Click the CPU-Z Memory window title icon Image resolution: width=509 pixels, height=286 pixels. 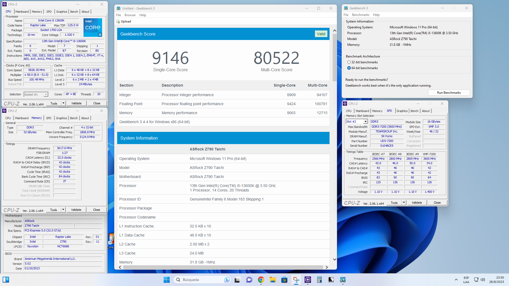(4, 111)
